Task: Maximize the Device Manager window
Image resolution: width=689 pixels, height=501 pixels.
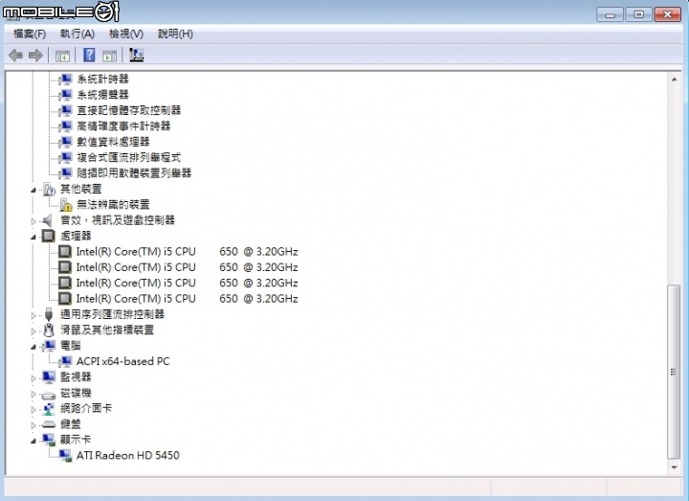Action: tap(638, 15)
